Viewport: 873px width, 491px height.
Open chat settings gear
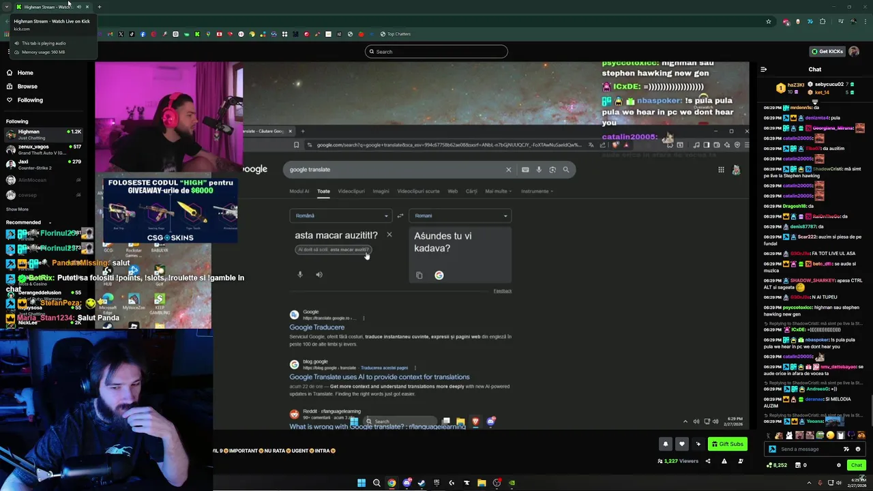[x=839, y=465]
